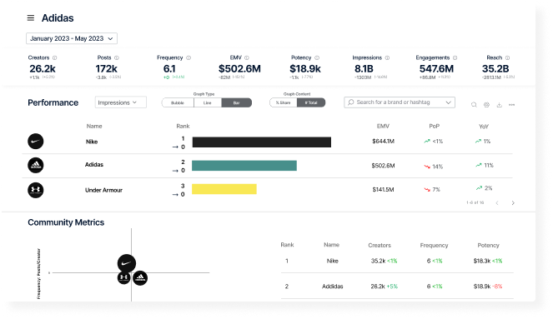Click the Frequency column header in Community table
Viewport: 553px width, 319px height.
tap(435, 245)
